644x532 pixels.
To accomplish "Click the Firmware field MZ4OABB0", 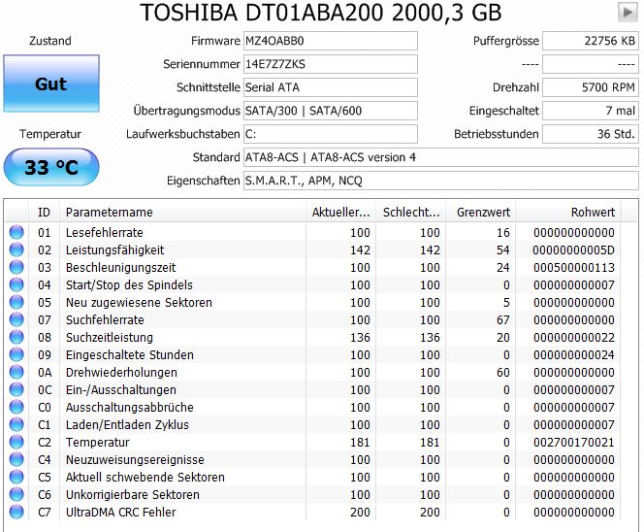I will 331,41.
